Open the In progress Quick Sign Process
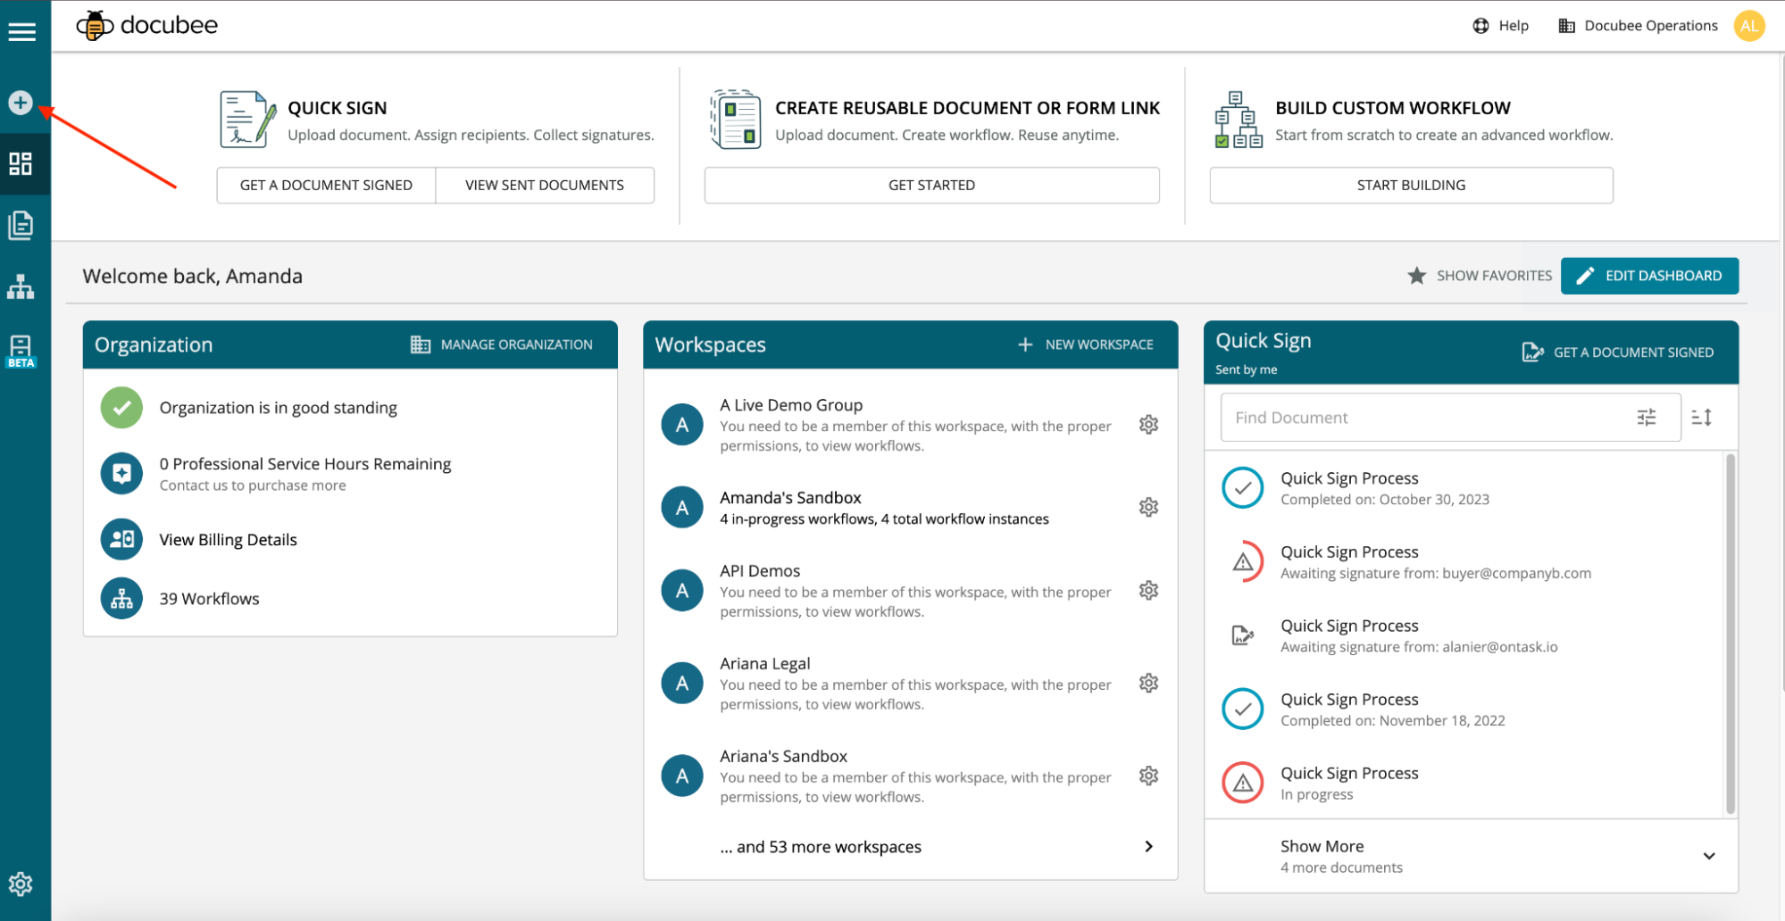 tap(1464, 784)
